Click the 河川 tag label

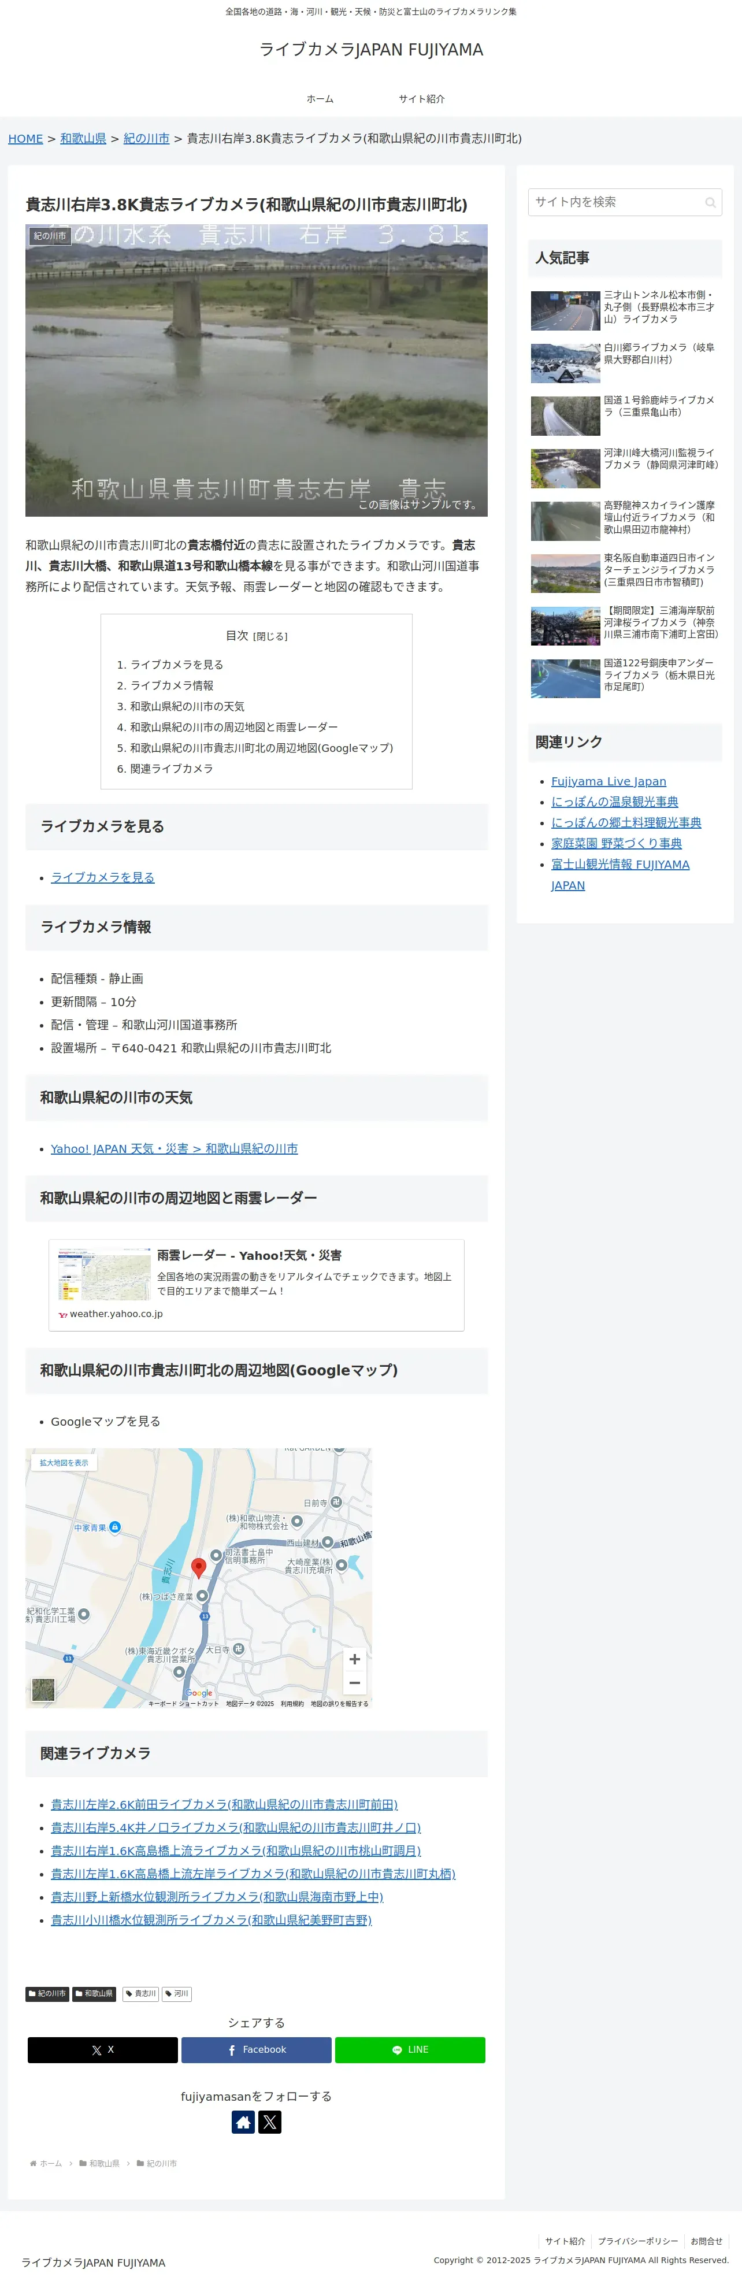(177, 1993)
